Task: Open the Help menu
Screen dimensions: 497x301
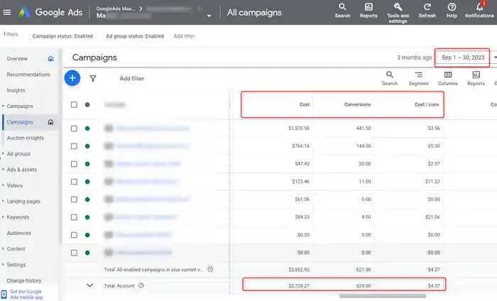Action: click(x=452, y=11)
